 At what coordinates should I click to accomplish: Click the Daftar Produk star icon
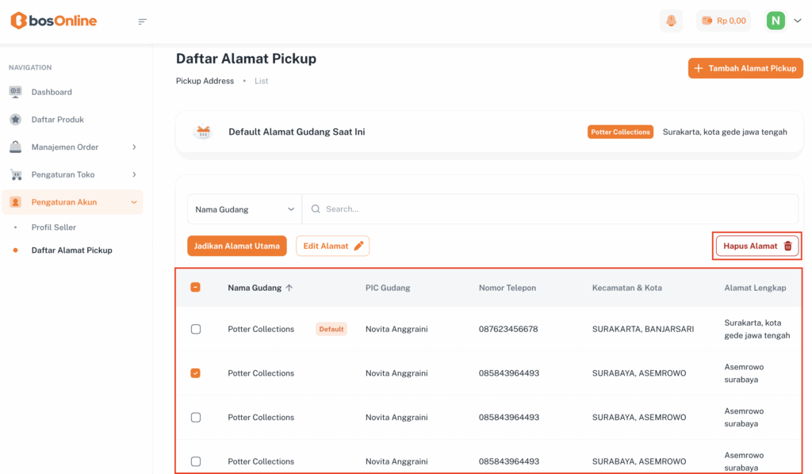[16, 120]
